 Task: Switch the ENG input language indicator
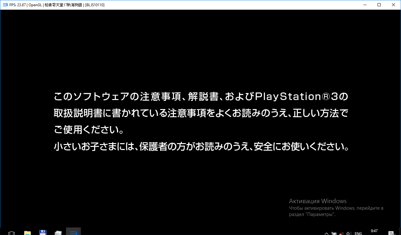tap(358, 233)
